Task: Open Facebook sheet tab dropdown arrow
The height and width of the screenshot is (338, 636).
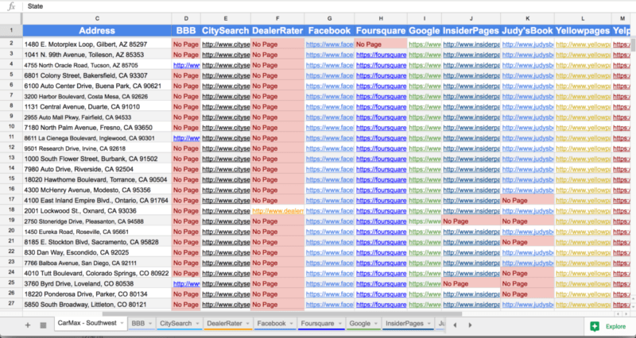Action: [x=292, y=324]
